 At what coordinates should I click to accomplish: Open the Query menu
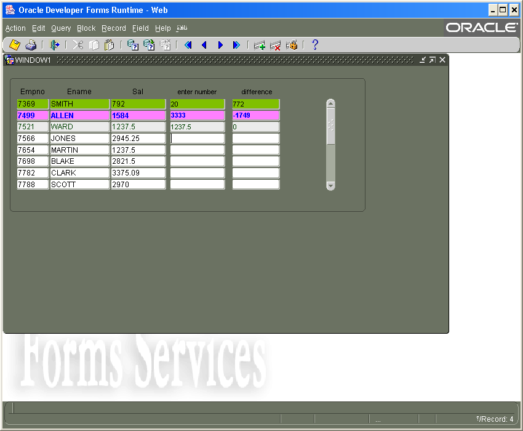coord(61,28)
